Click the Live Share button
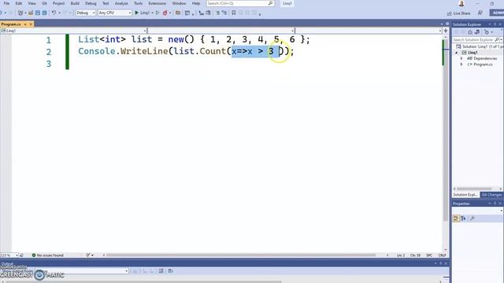Viewport: 504px width, 283px height. (x=458, y=13)
